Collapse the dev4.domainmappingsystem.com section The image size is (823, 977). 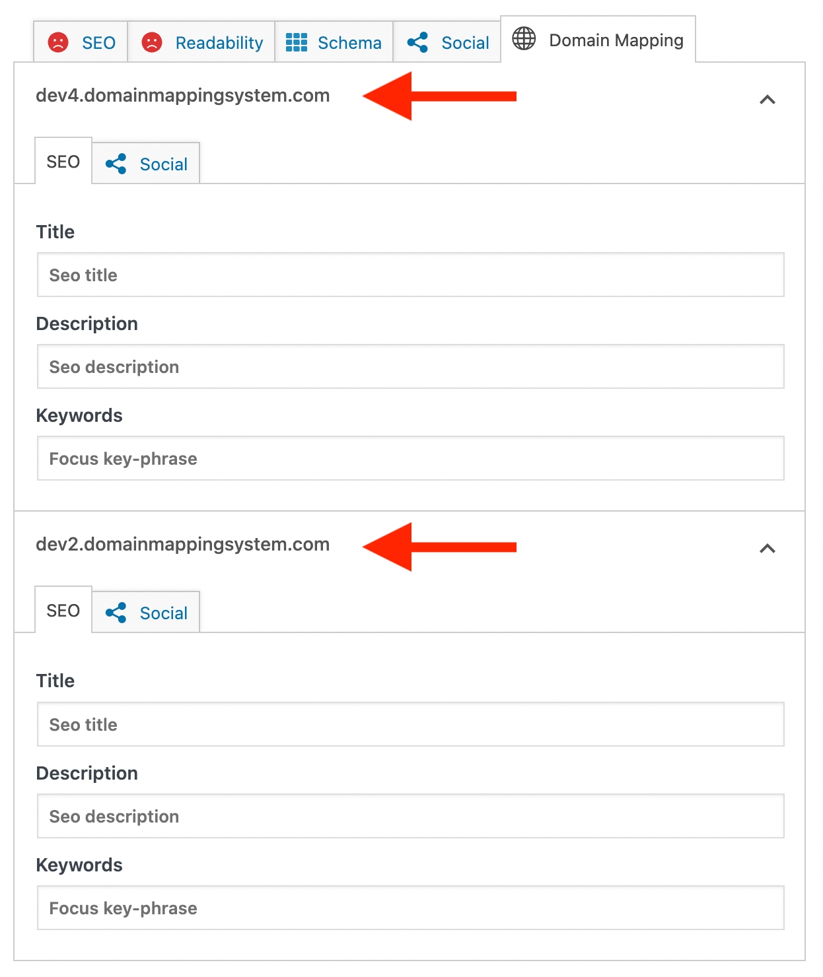pos(767,100)
